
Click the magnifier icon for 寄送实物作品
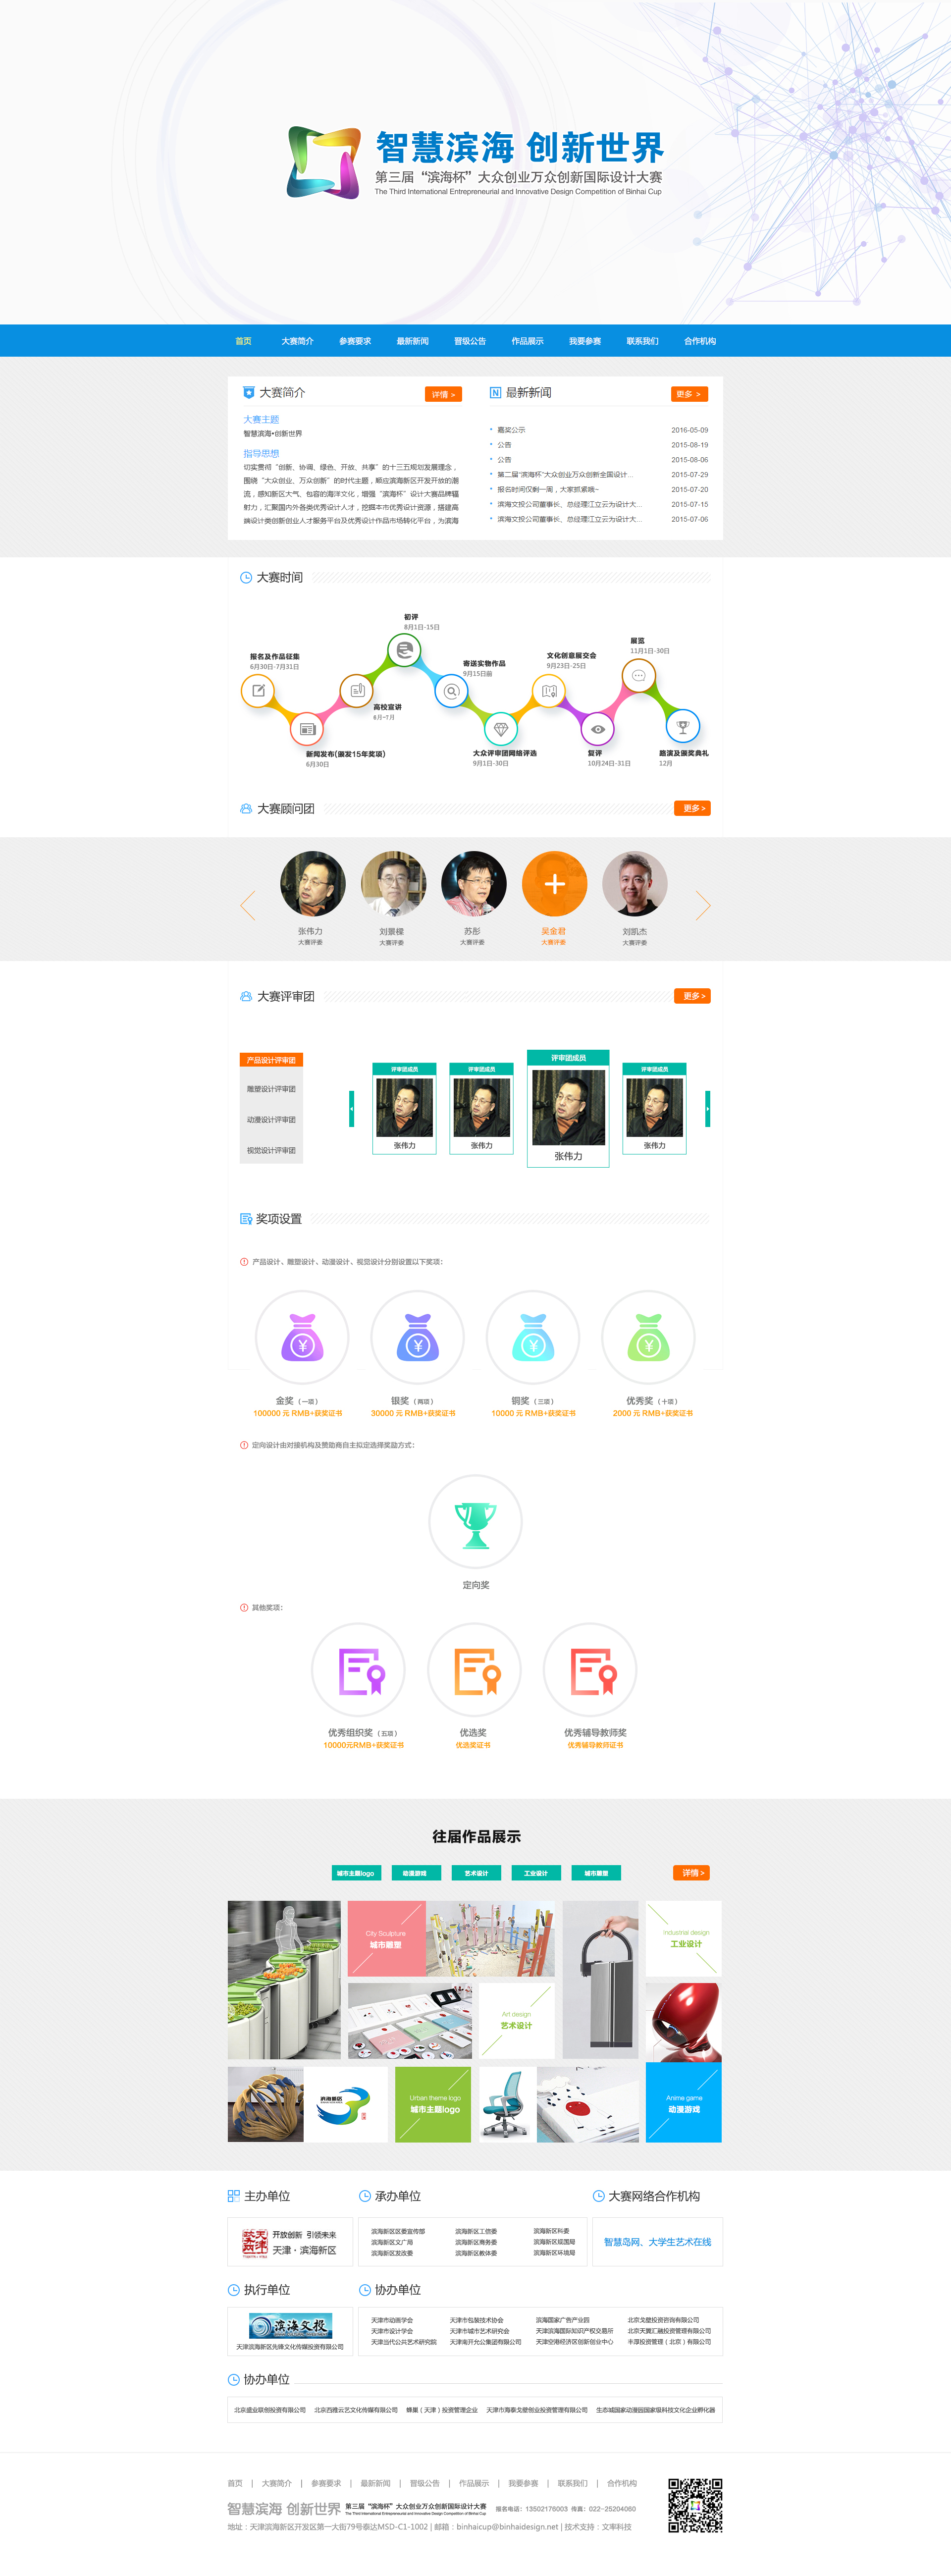(452, 691)
